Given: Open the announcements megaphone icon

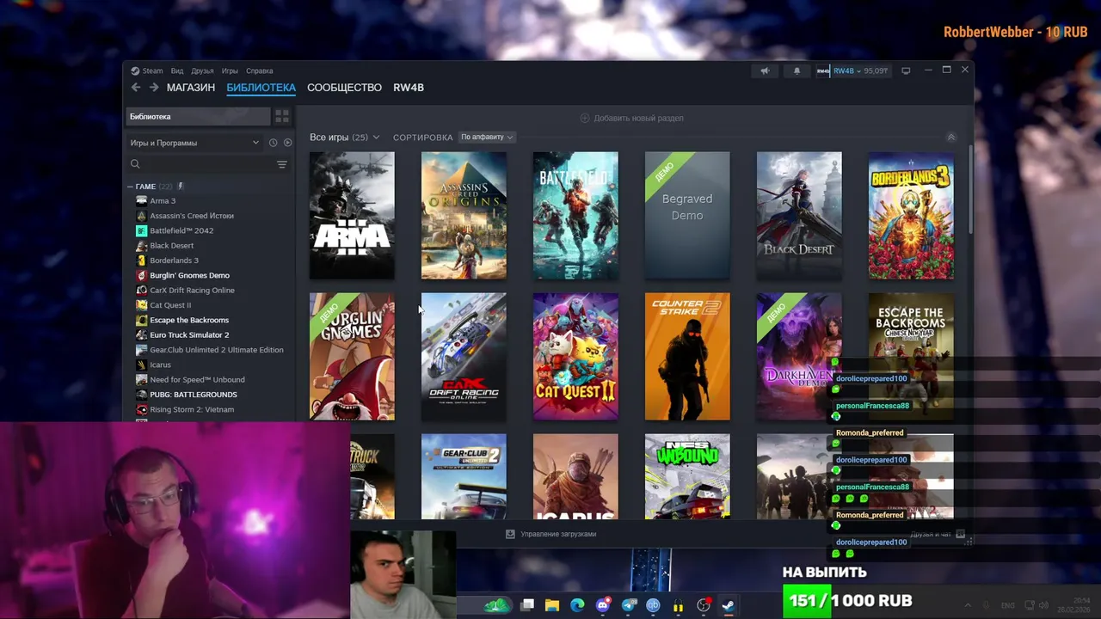Looking at the screenshot, I should (765, 70).
